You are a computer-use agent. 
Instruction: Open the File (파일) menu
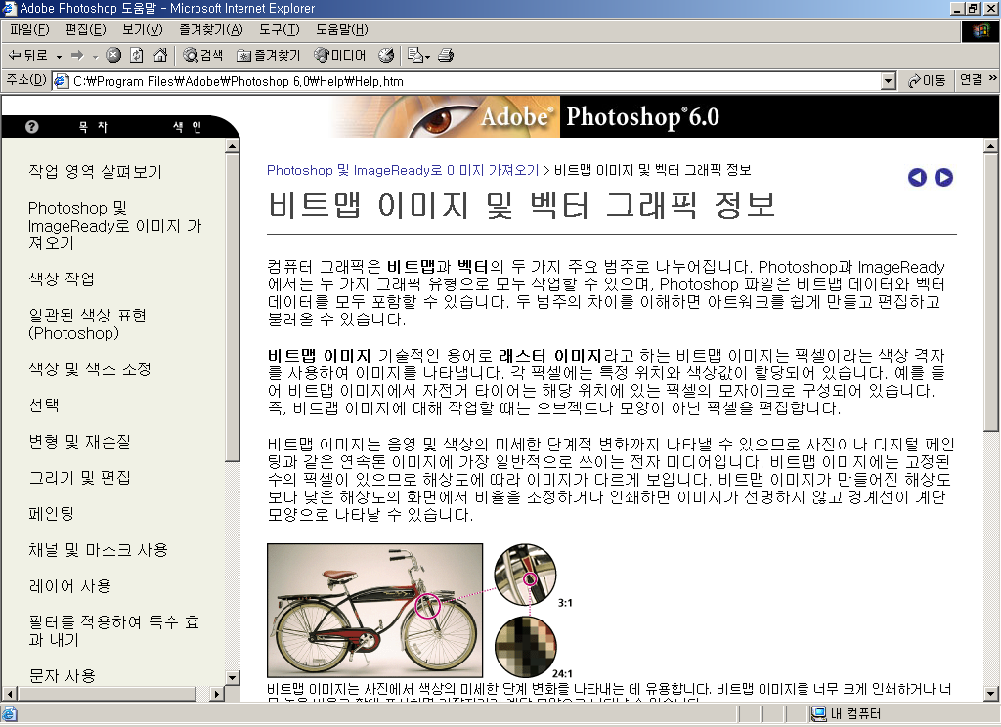pos(29,30)
